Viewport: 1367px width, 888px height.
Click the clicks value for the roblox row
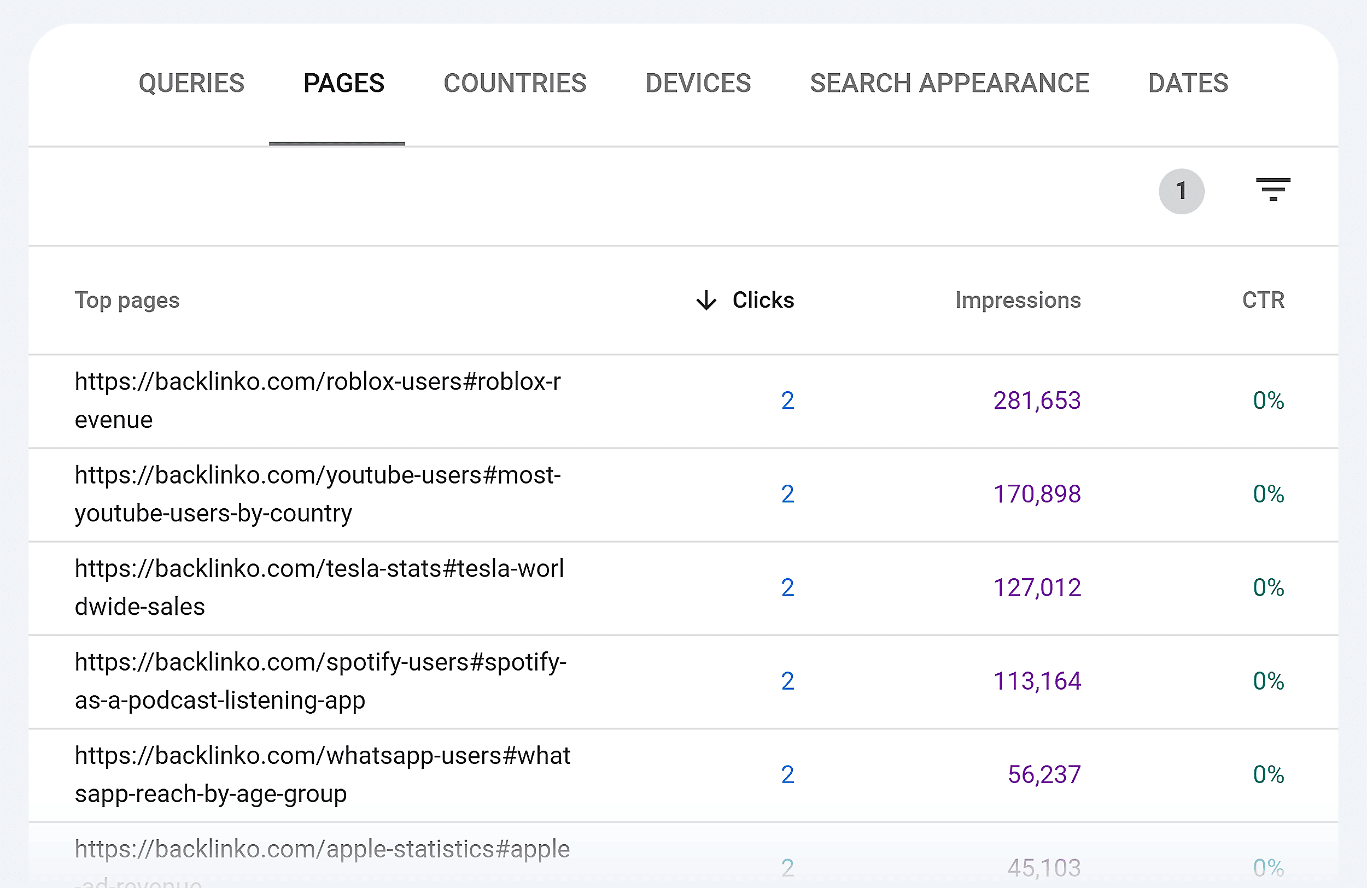787,401
